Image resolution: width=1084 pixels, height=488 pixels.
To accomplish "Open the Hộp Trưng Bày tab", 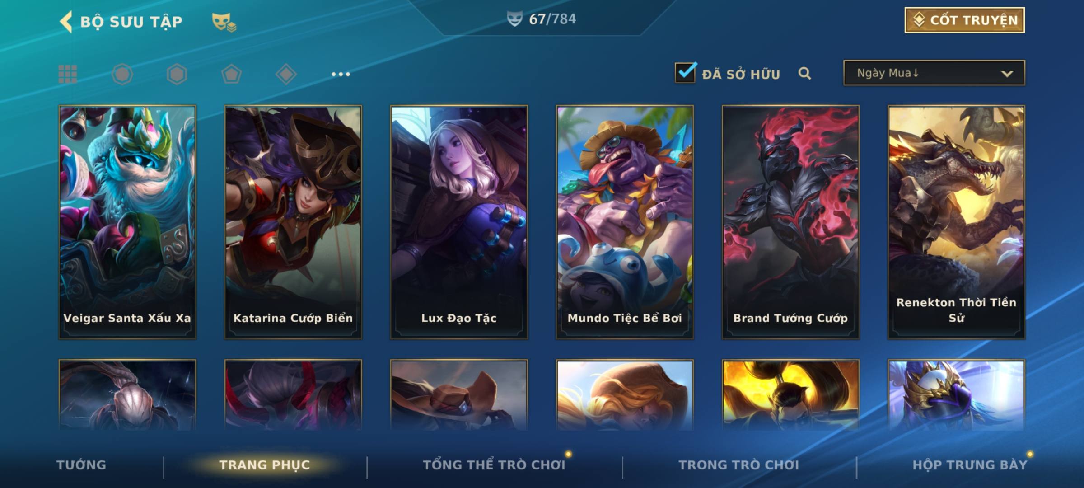I will tap(970, 465).
